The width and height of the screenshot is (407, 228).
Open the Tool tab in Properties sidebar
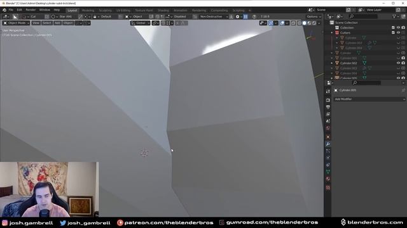pyautogui.click(x=328, y=91)
